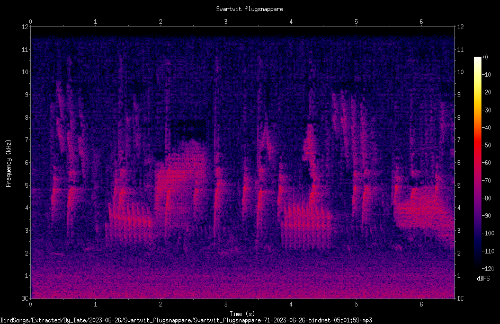Click '0' on the bottom time axis
Screen dimensions: 500x324
coord(30,304)
